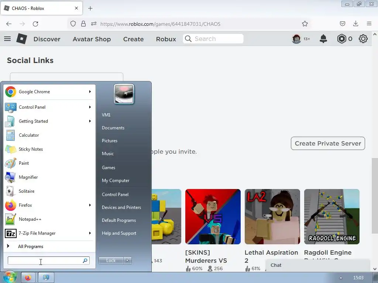Click the Roblox logo home icon
378x283 pixels.
22,39
